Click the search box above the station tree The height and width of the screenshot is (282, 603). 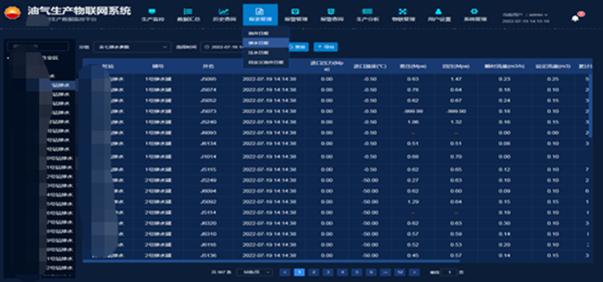pos(38,46)
